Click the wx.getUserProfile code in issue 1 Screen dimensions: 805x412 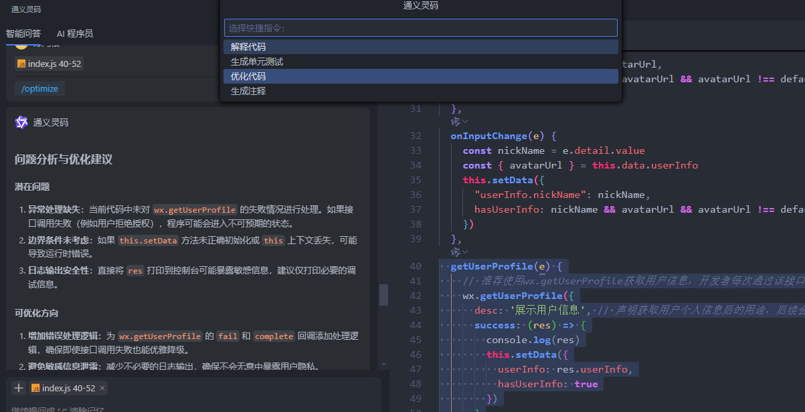pos(195,209)
